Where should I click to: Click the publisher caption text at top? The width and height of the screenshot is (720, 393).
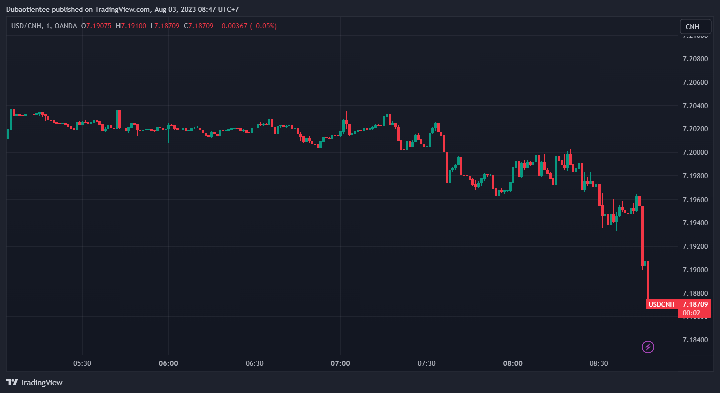coord(122,9)
